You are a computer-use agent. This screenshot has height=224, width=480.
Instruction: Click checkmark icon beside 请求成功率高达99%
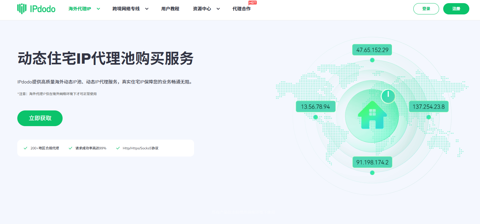coord(70,148)
